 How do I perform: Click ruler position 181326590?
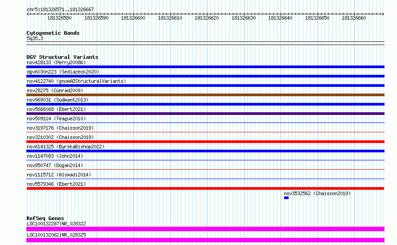tap(96, 18)
